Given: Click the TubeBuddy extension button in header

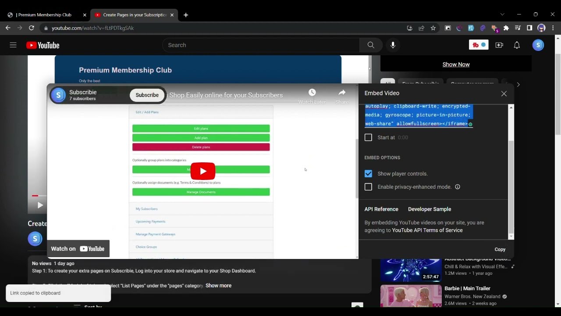Looking at the screenshot, I should click(479, 45).
